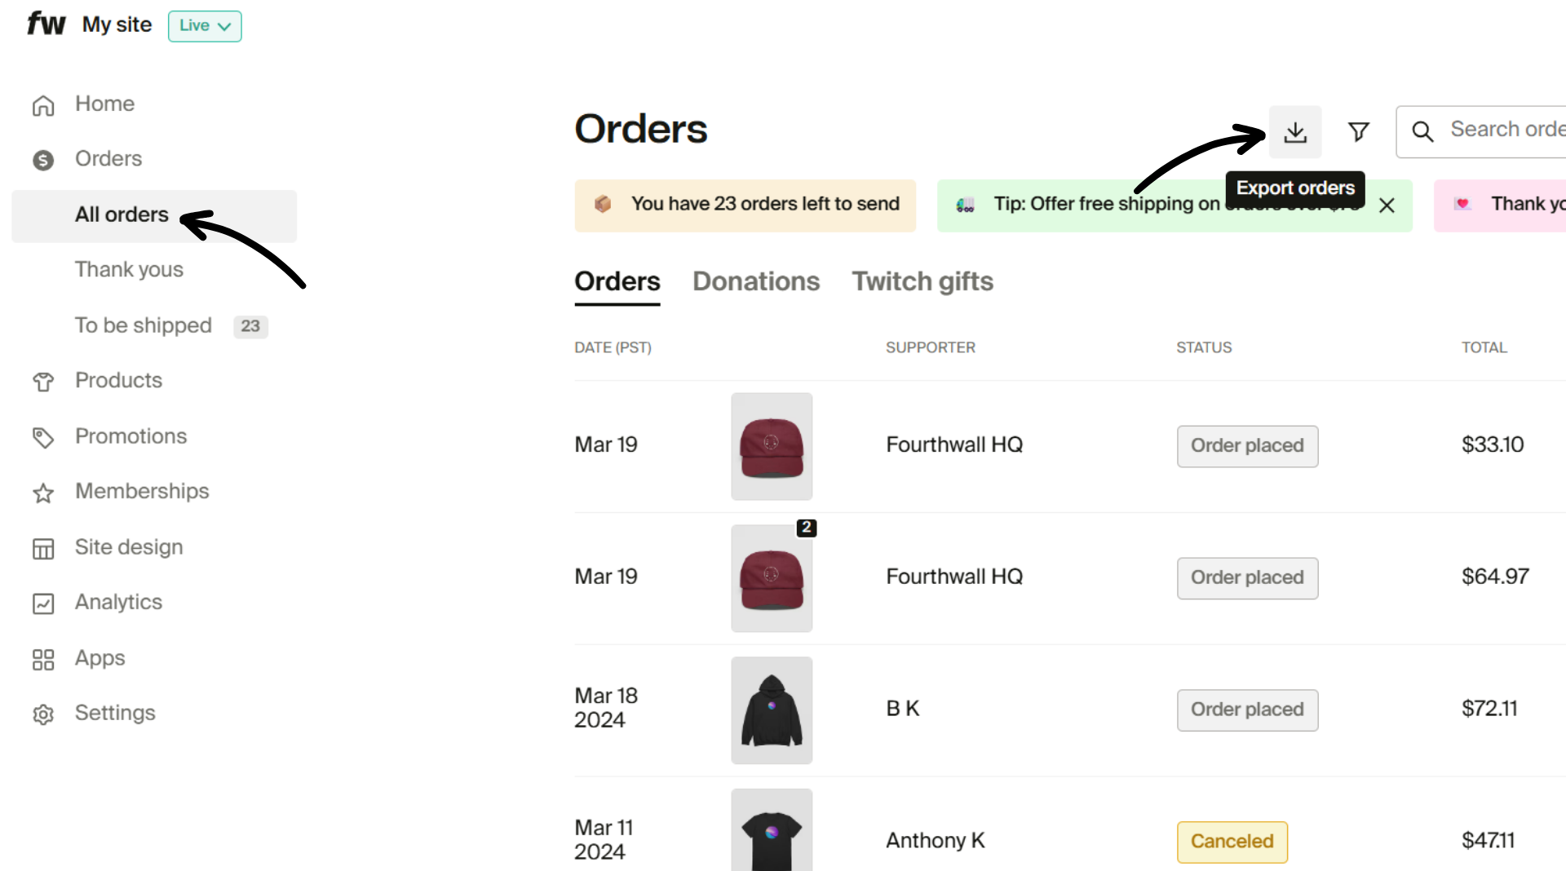Open the Export orders download icon
Screen dimensions: 1566x871
pyautogui.click(x=1295, y=131)
